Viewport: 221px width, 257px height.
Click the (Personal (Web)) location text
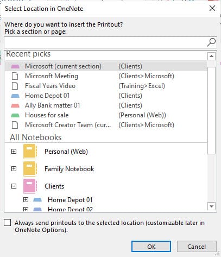tap(142, 115)
